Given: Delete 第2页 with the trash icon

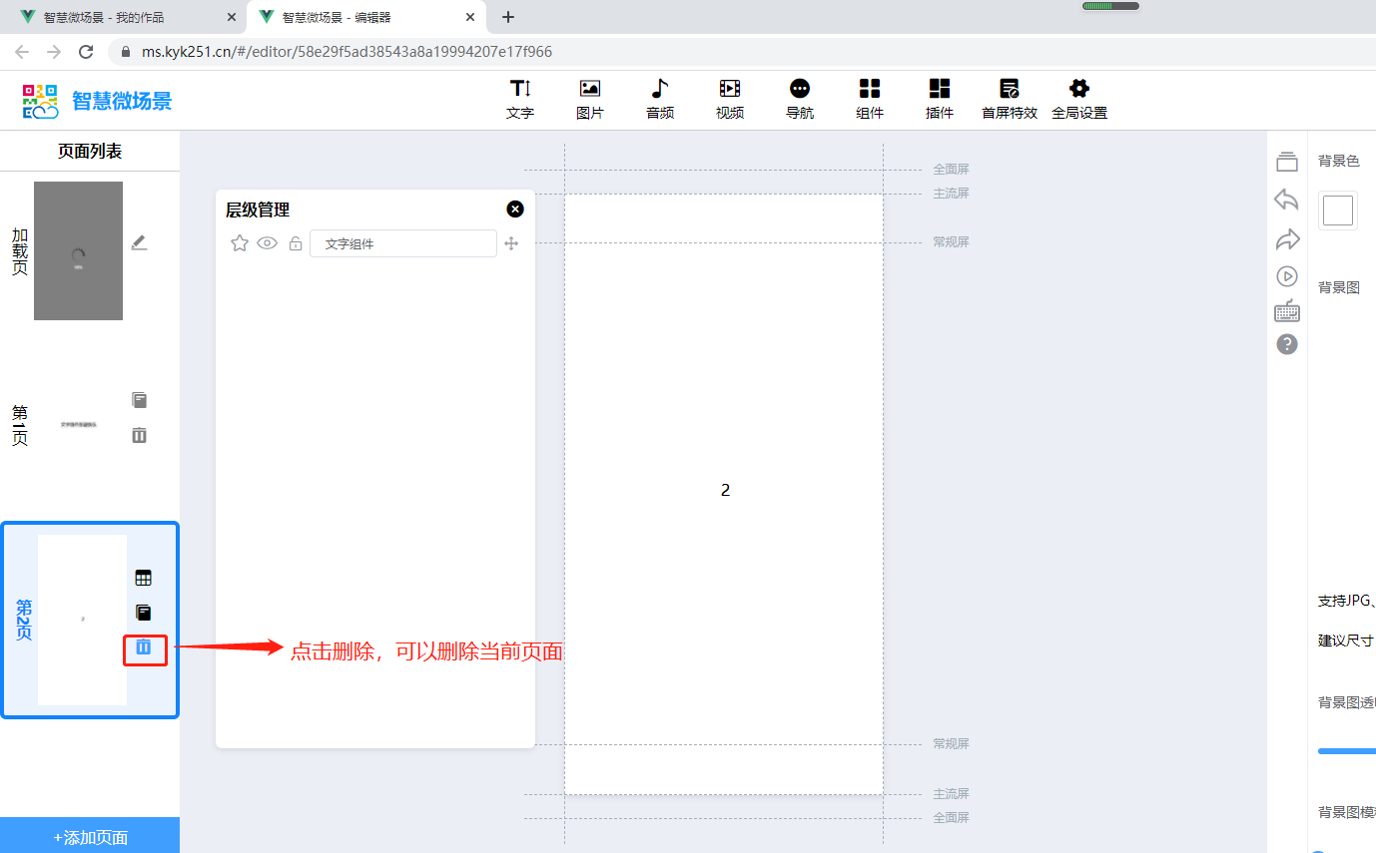Looking at the screenshot, I should (x=144, y=648).
